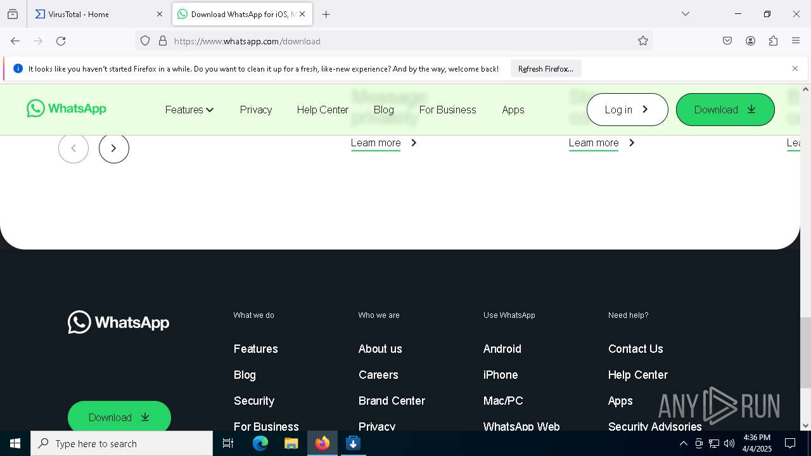
Task: Open the Save to Pocket icon
Action: tap(727, 41)
